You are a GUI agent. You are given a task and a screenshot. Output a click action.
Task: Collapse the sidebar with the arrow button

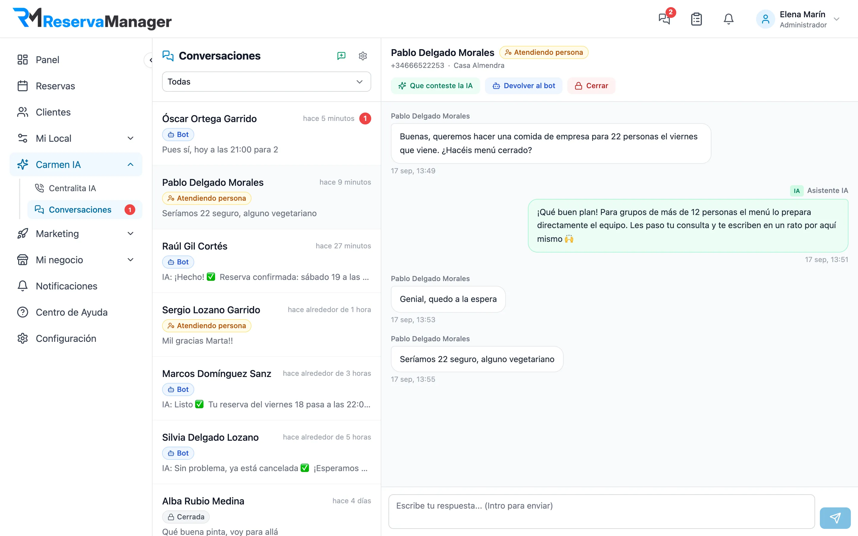pyautogui.click(x=150, y=60)
